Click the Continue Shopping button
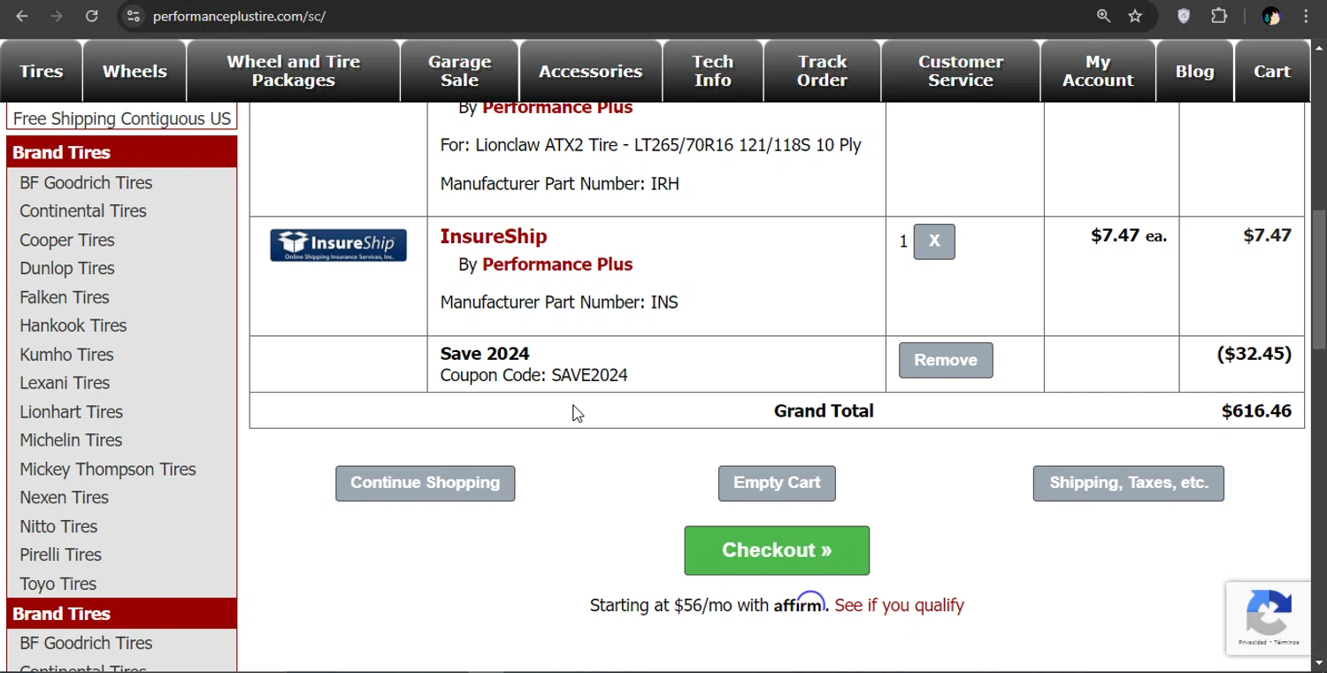This screenshot has height=673, width=1327. [x=426, y=483]
